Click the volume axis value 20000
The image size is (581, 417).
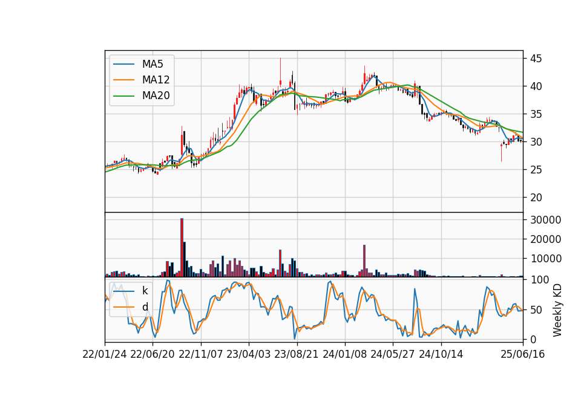coord(546,239)
